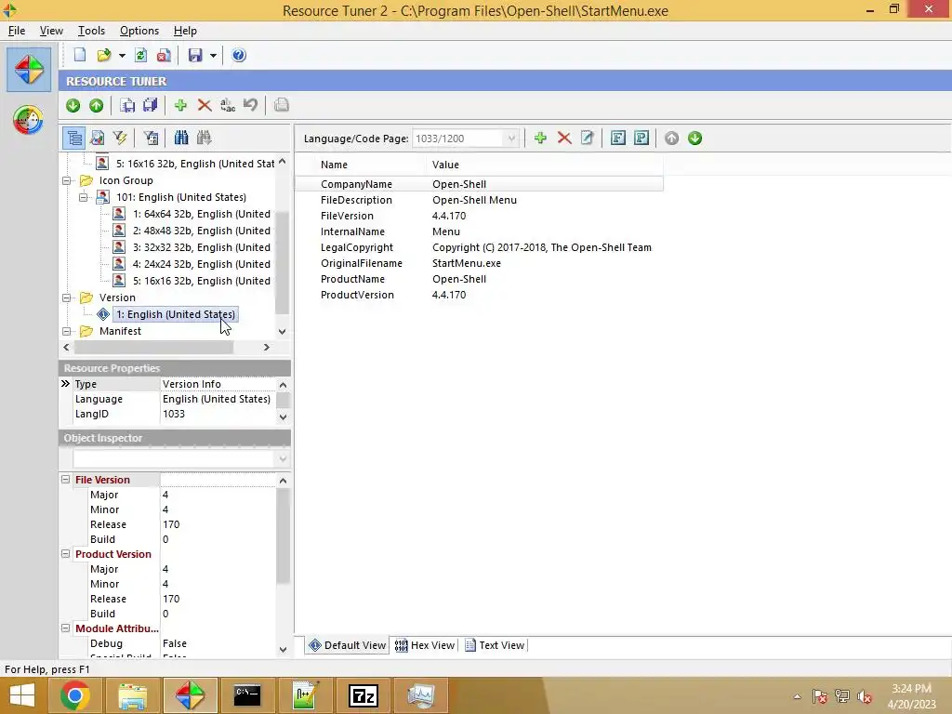Screen dimensions: 952x714
Task: Click the gray move-up arrow in version toolbar
Action: [671, 139]
